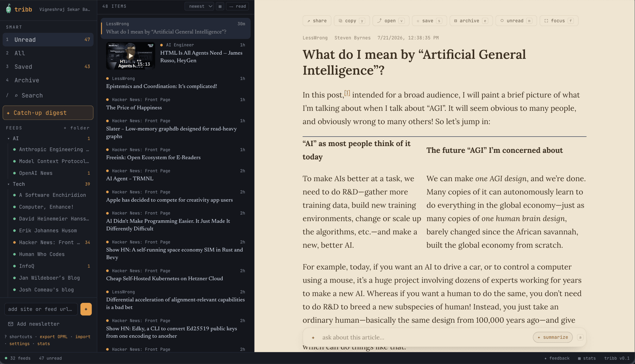
Task: Open The Price of Happiness article
Action: click(x=175, y=104)
